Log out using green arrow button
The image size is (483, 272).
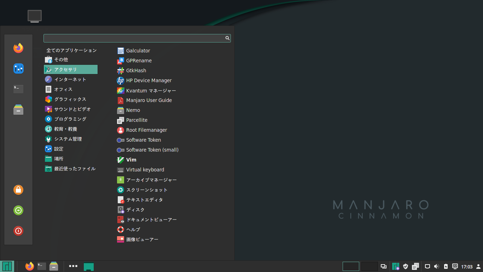pyautogui.click(x=18, y=210)
